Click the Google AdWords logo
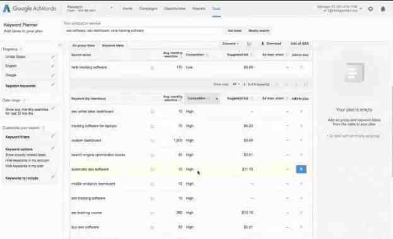The image size is (393, 239). pyautogui.click(x=30, y=9)
